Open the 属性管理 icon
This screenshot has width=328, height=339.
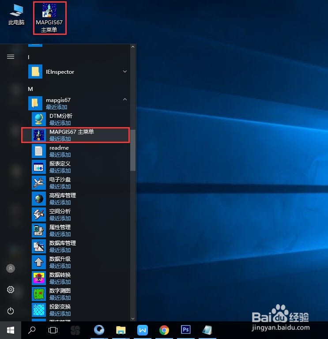coord(39,230)
